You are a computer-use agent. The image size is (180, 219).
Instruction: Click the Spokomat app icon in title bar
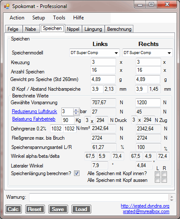pyautogui.click(x=7, y=6)
